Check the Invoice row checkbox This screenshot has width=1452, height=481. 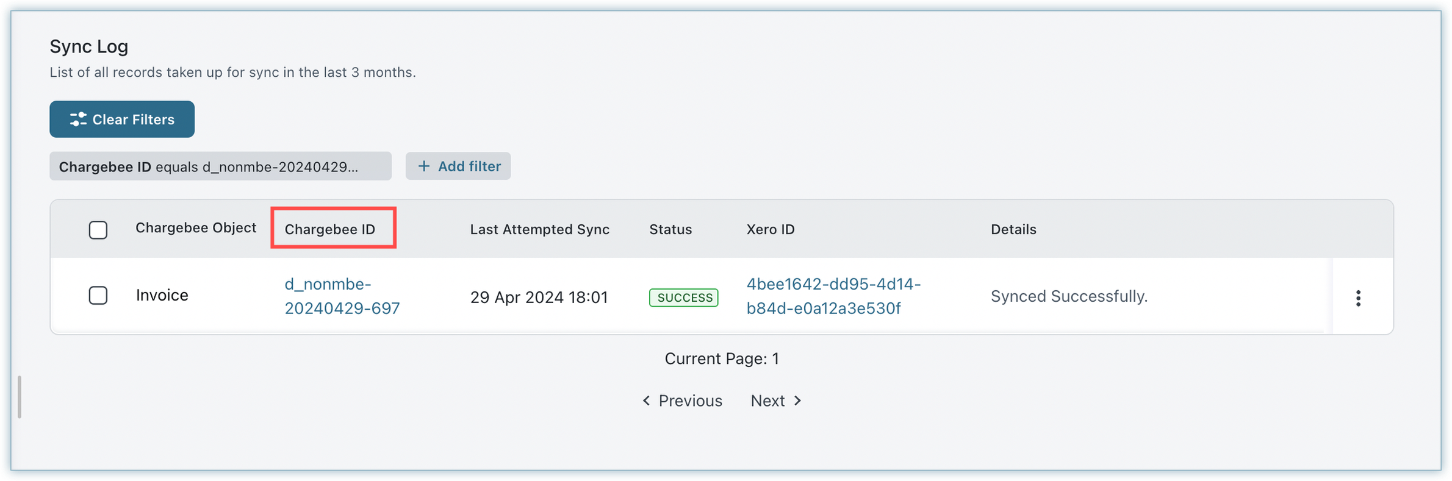(98, 296)
